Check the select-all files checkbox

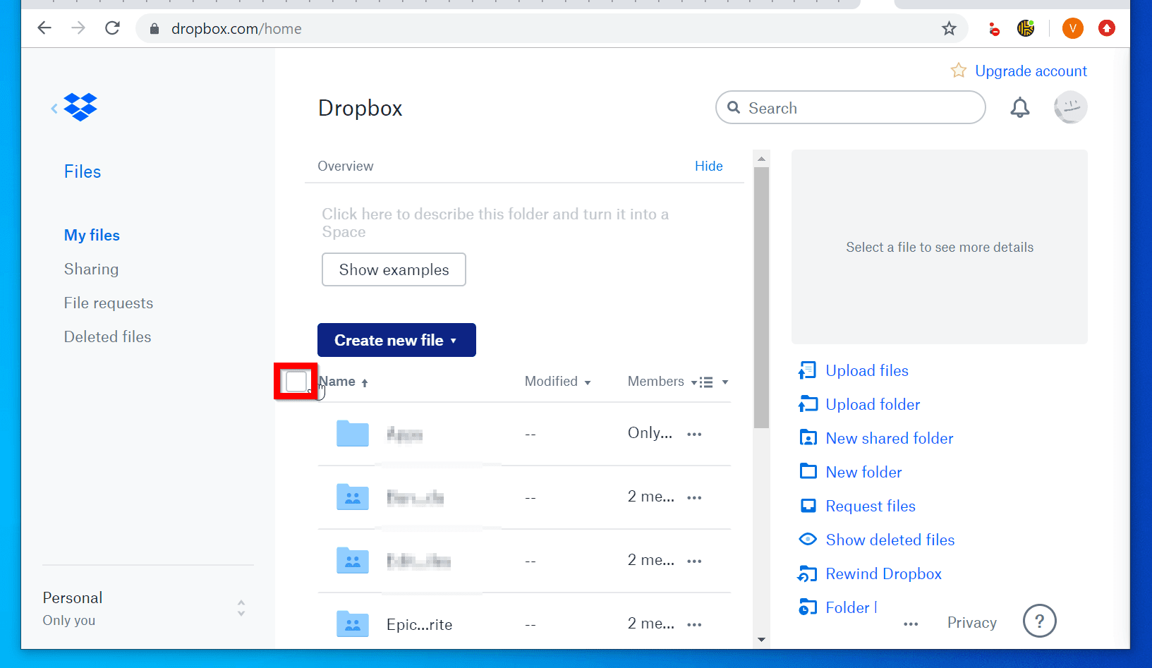click(x=296, y=381)
